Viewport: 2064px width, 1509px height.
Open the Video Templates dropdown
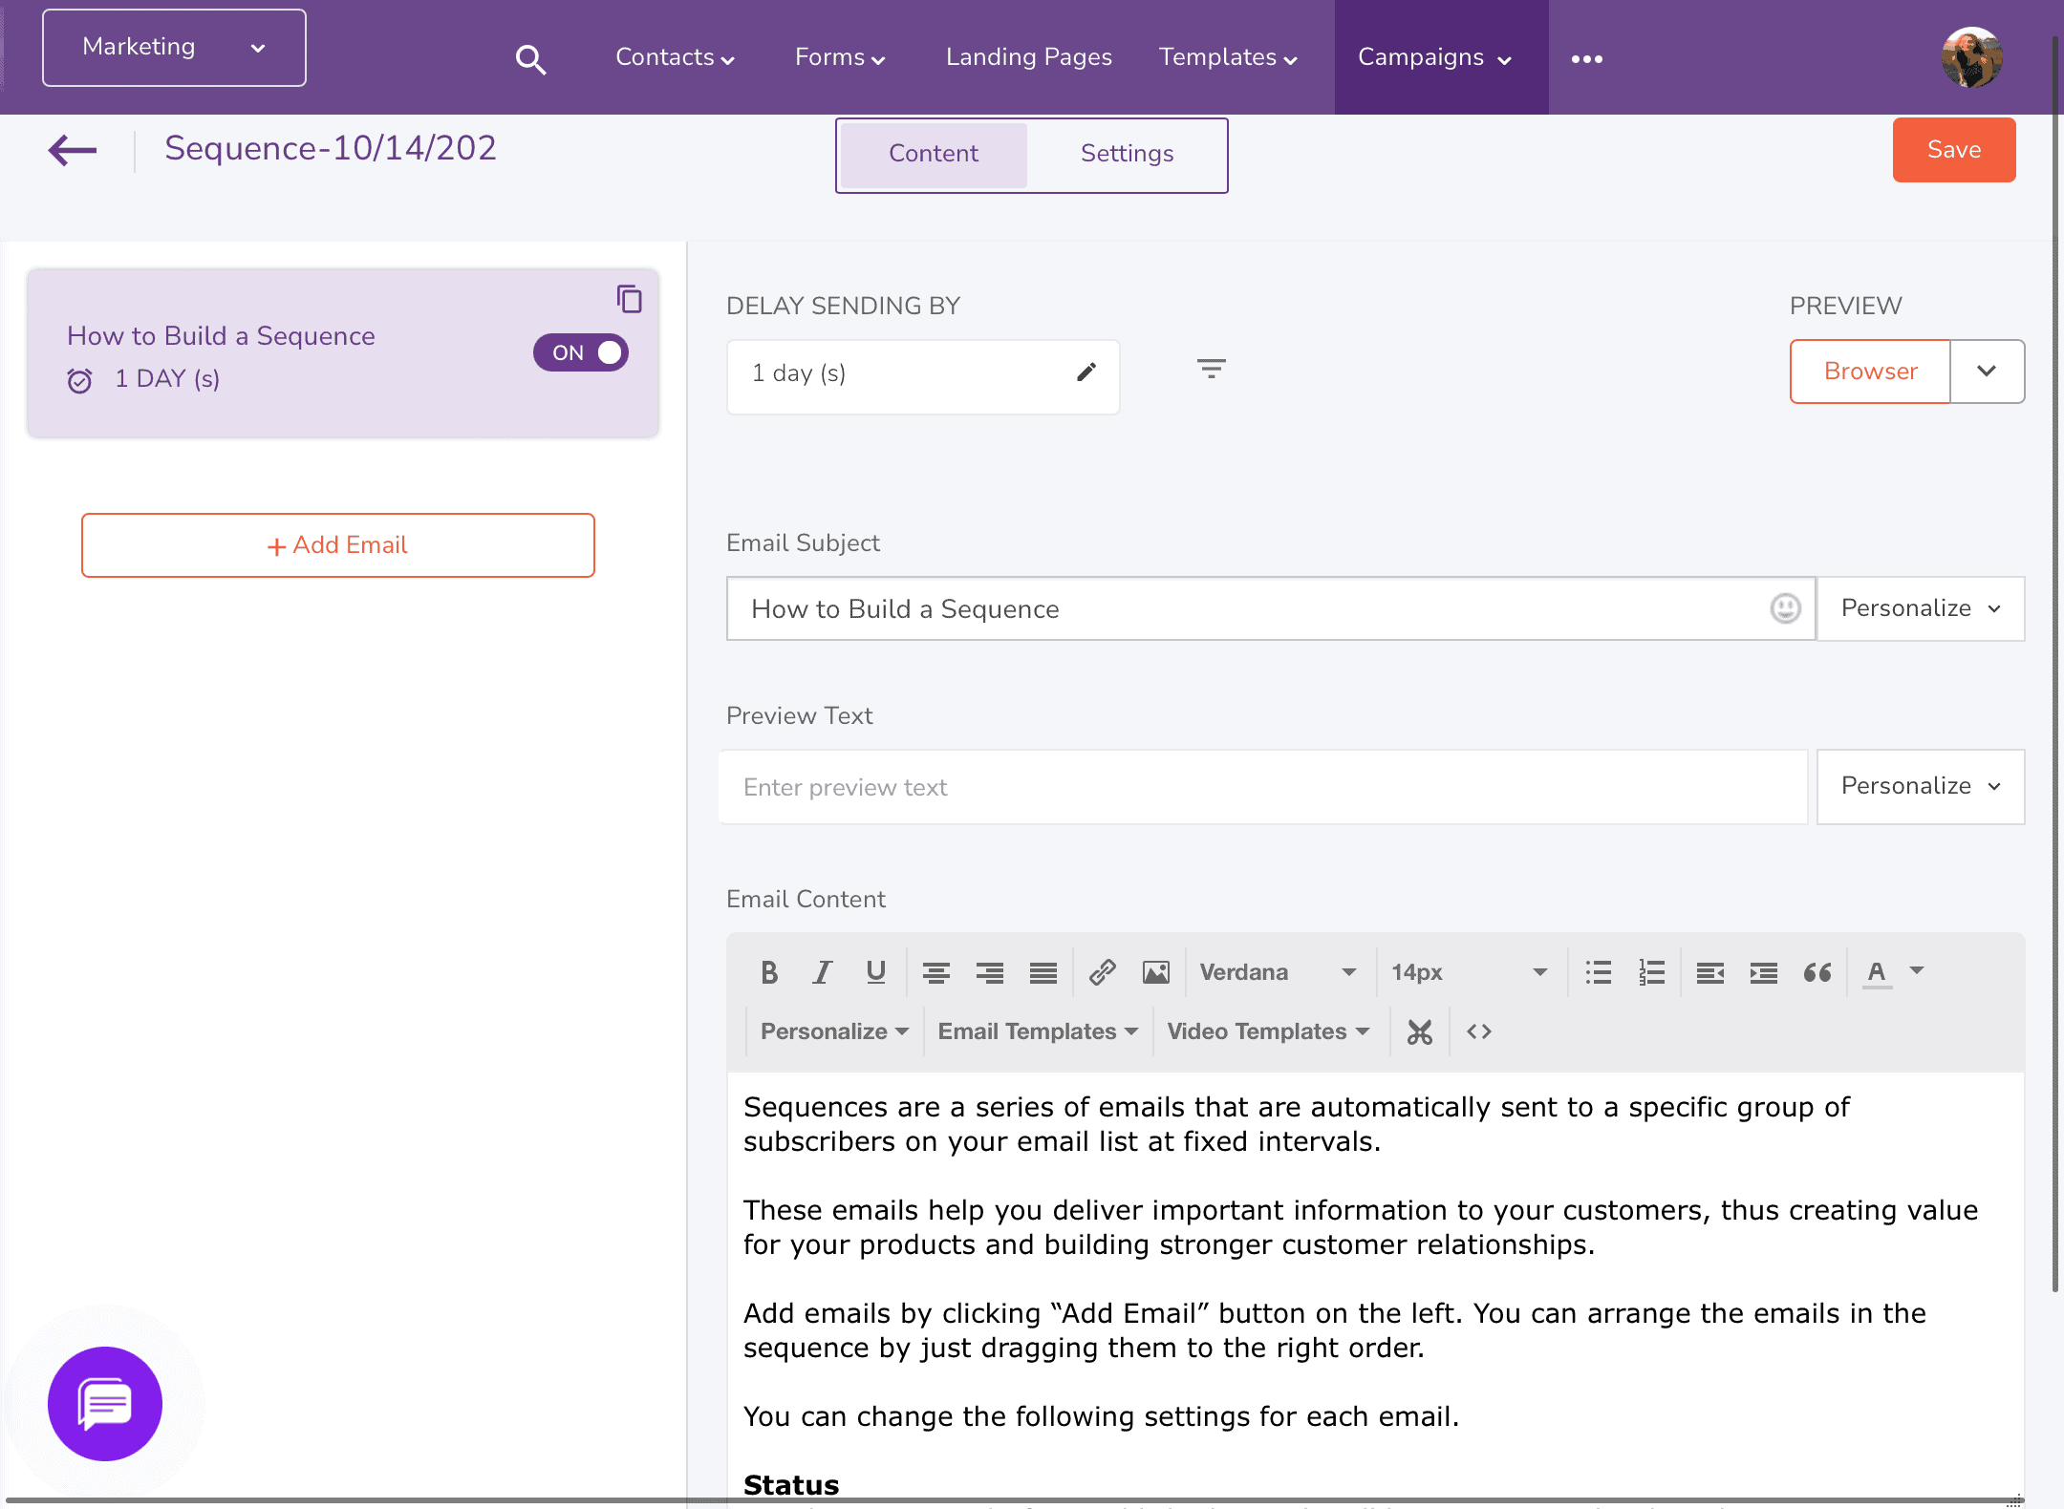pyautogui.click(x=1268, y=1031)
